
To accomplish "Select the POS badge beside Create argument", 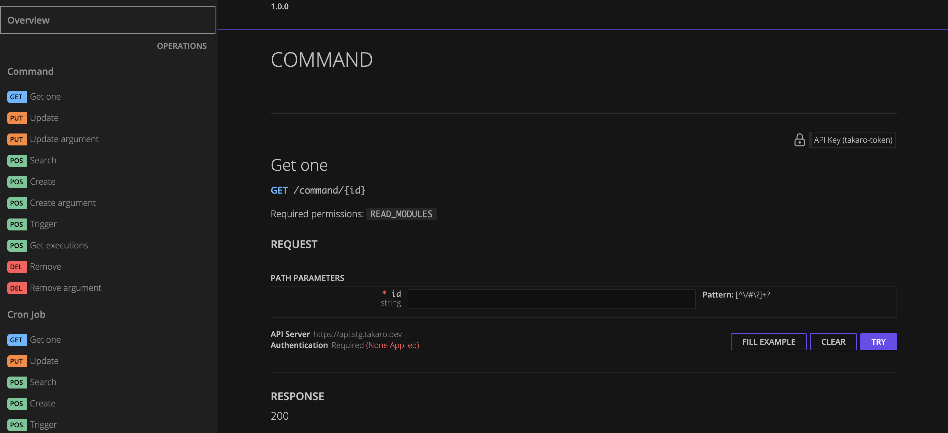I will click(x=17, y=203).
